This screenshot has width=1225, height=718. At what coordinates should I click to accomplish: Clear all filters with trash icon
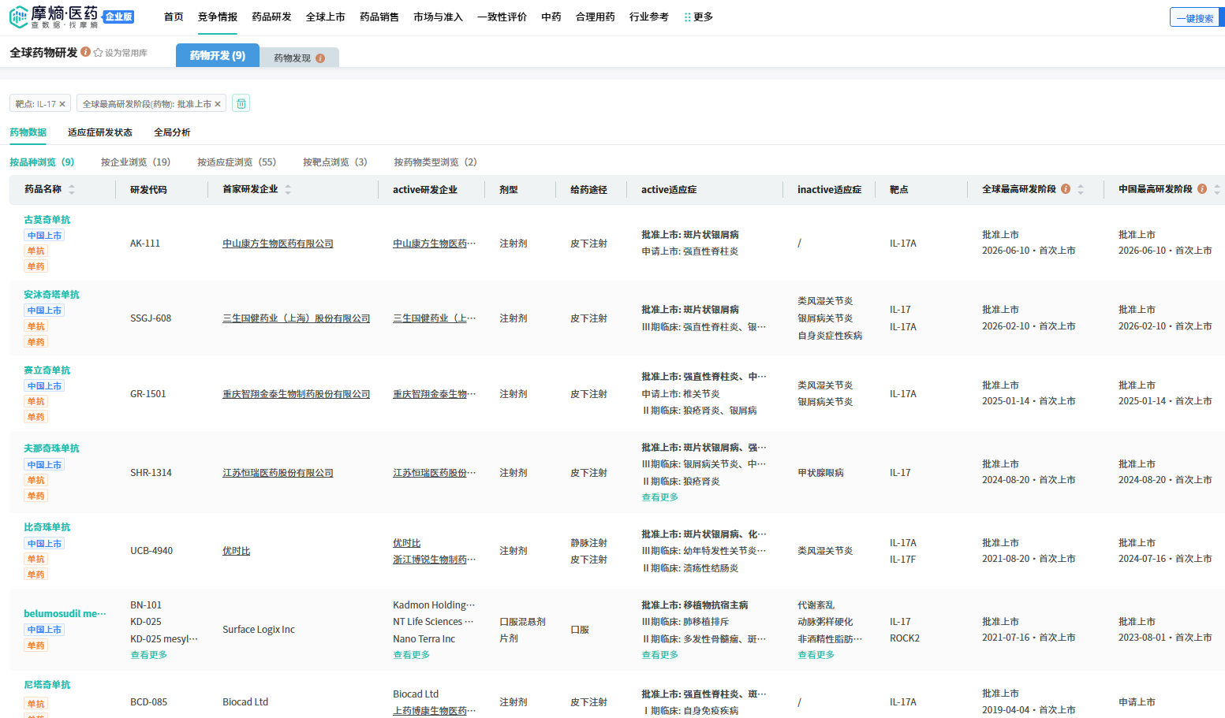241,103
